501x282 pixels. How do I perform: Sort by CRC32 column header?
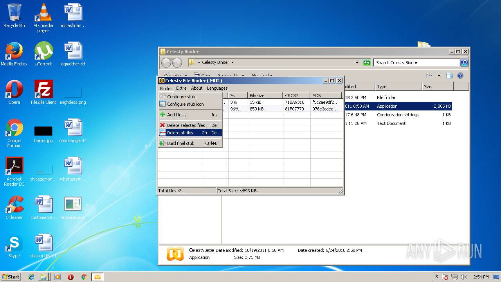pos(296,96)
